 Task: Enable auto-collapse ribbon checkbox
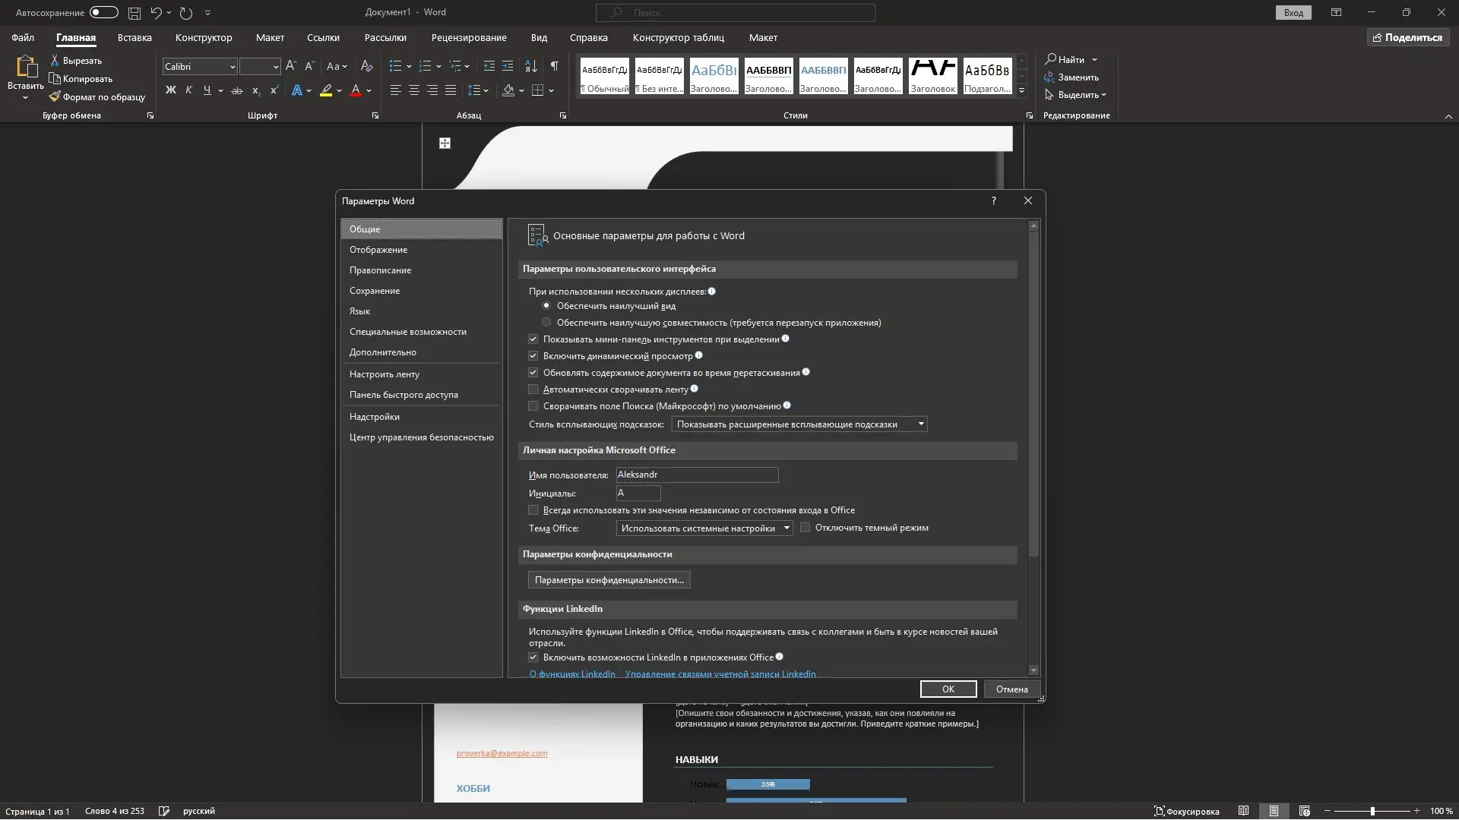(533, 389)
